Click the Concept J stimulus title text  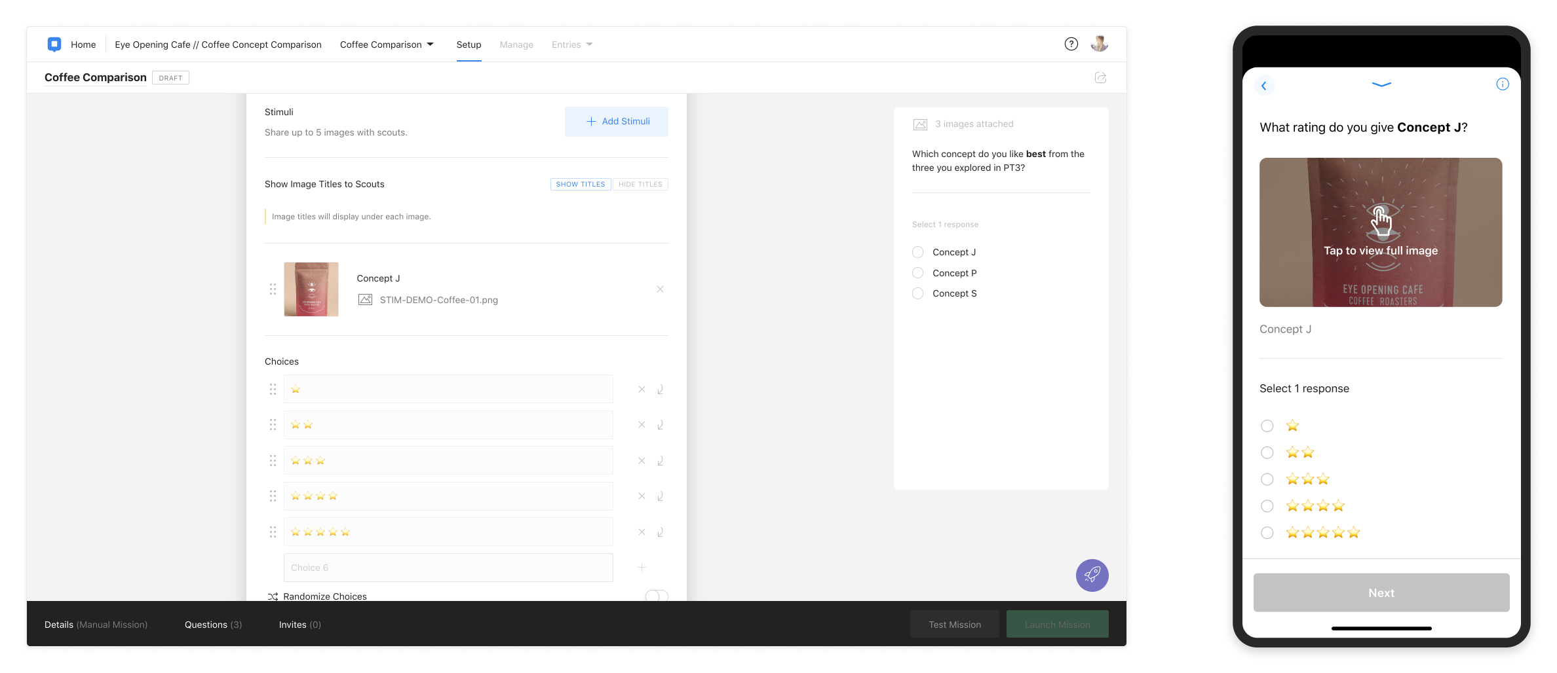point(378,278)
